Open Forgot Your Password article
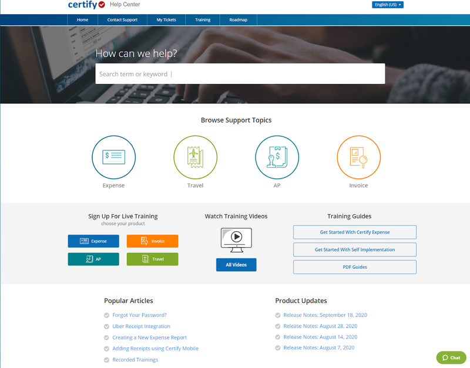 click(139, 315)
